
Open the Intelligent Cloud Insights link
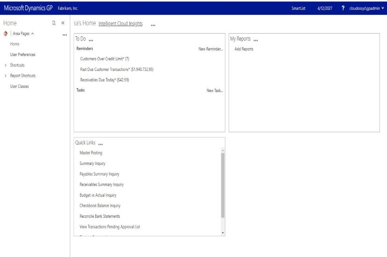(120, 23)
